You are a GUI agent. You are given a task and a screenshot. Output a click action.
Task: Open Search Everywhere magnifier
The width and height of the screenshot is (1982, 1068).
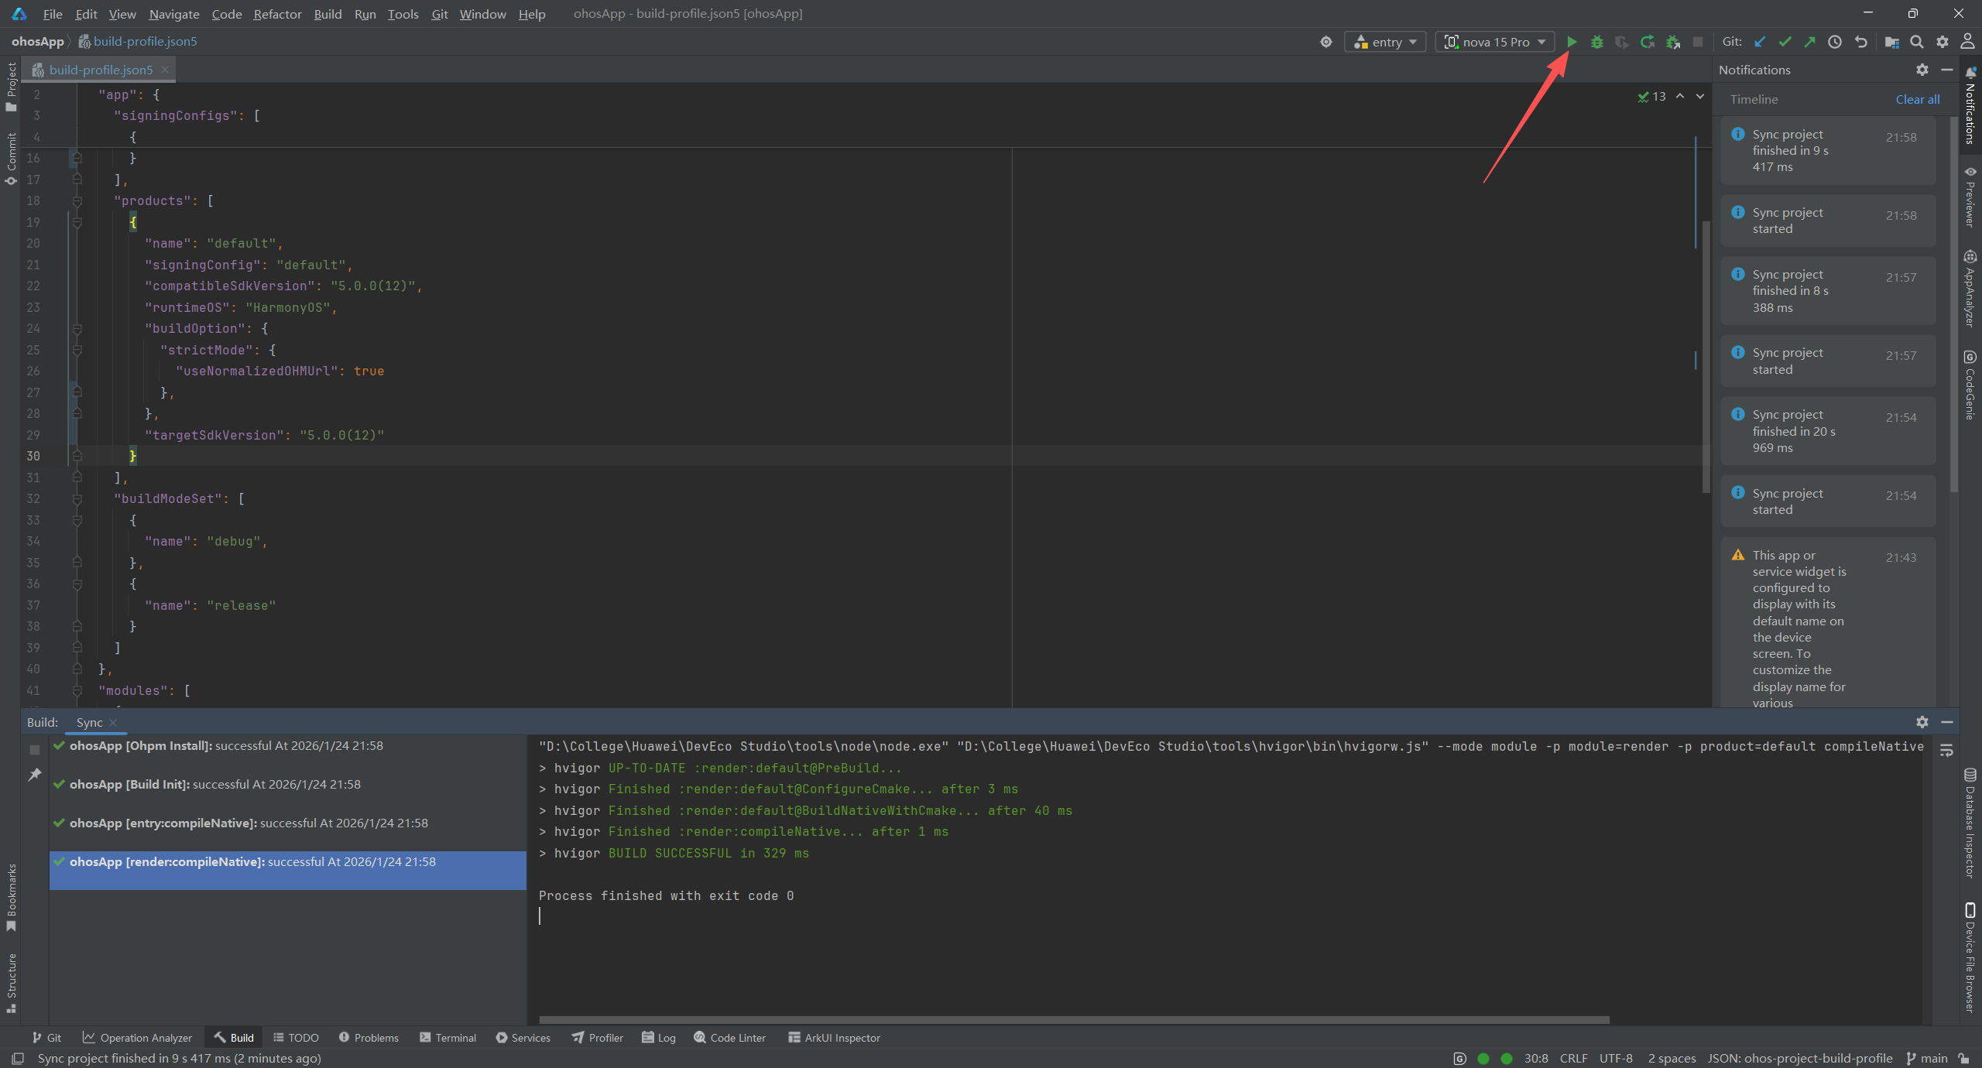(1916, 42)
